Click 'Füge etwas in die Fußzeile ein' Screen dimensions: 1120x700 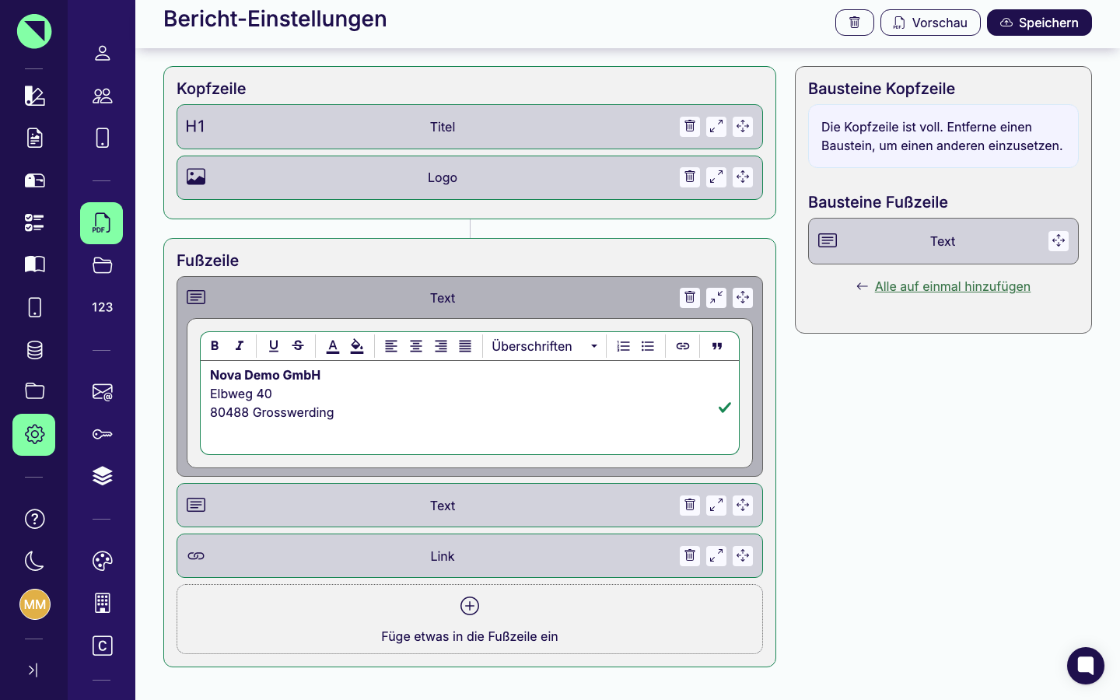(x=470, y=620)
